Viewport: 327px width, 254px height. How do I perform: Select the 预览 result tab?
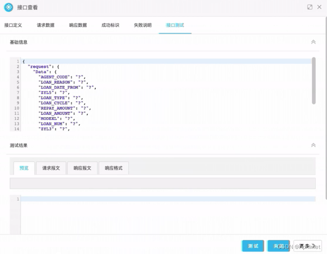(24, 168)
